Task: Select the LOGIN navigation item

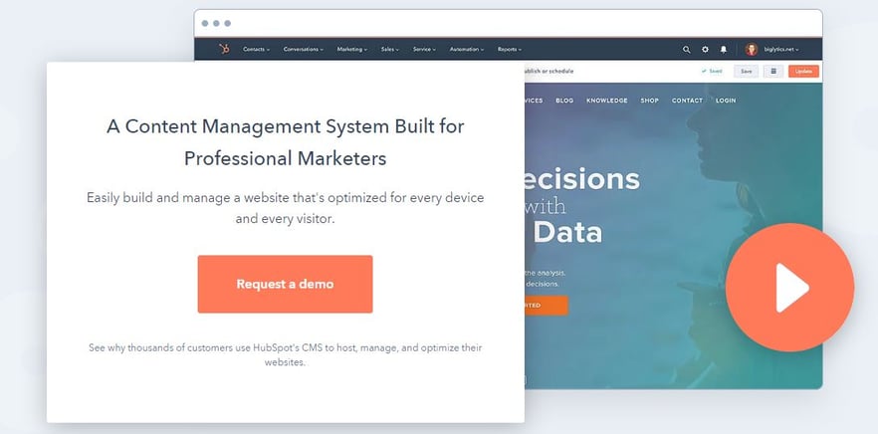Action: (x=726, y=101)
